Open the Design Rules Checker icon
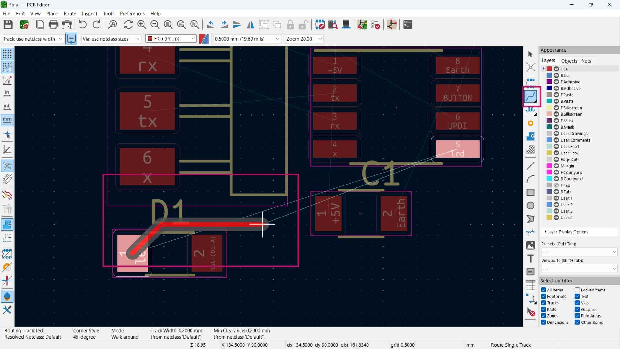This screenshot has height=349, width=620. click(x=376, y=25)
